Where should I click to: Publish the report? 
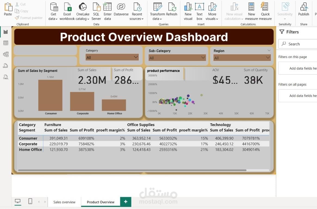pos(304,9)
